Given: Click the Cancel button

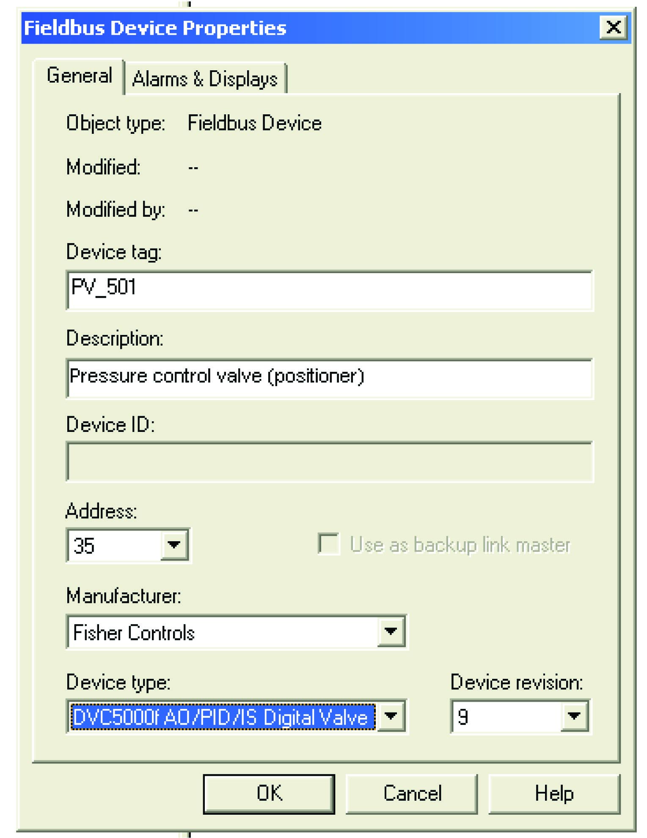Looking at the screenshot, I should pos(412,794).
